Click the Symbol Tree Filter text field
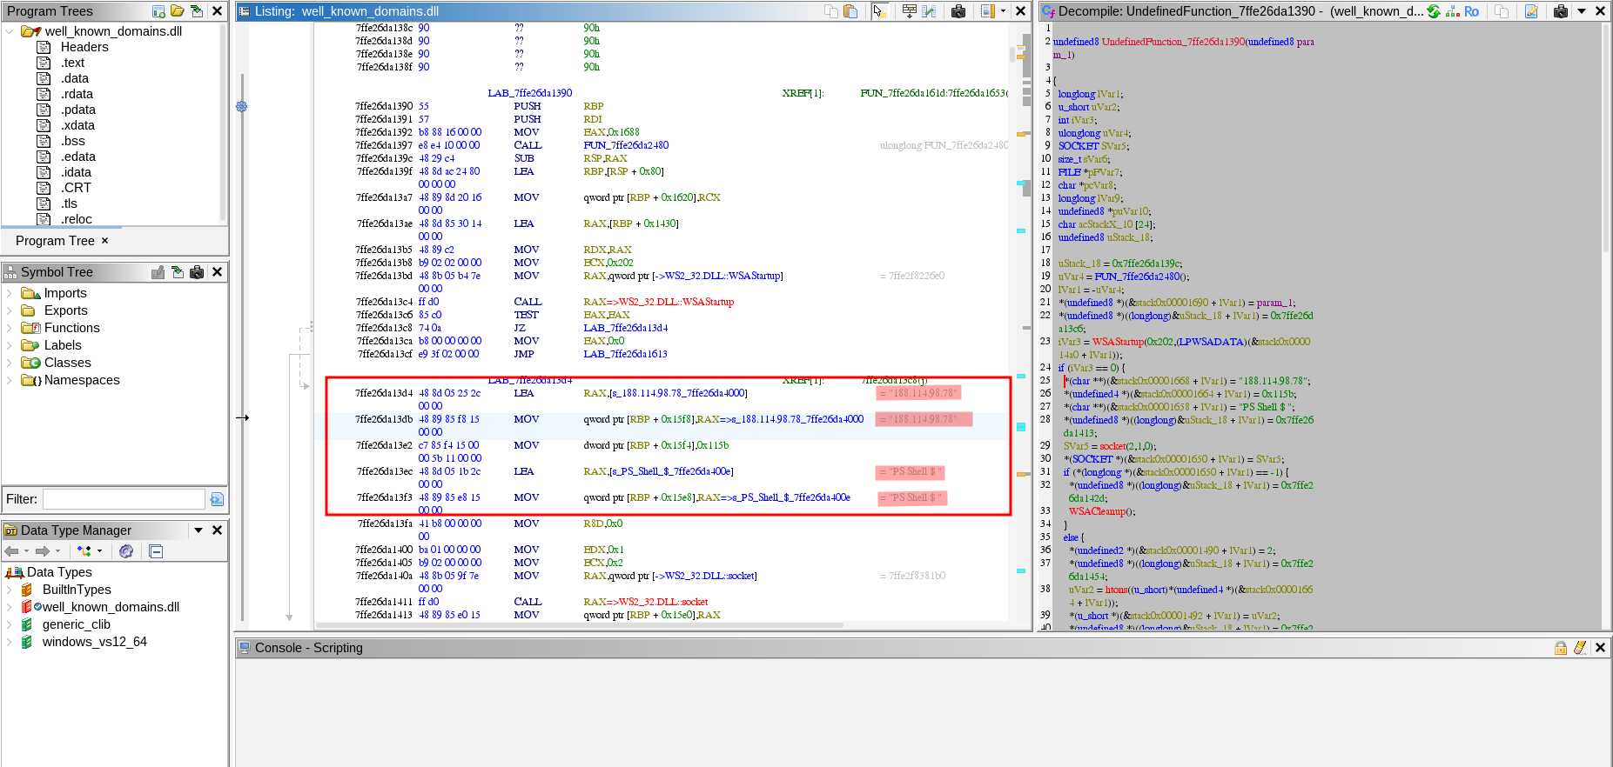1613x767 pixels. (x=124, y=499)
